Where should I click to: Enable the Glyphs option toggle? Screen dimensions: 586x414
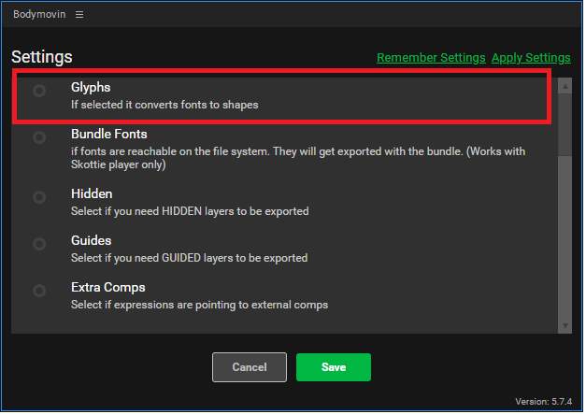coord(39,92)
